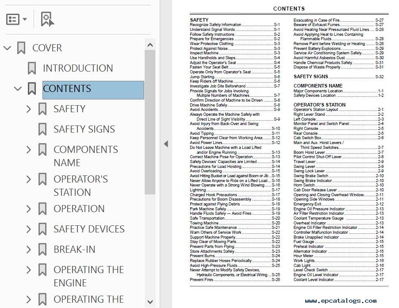Screen dimensions: 399x308
Task: Click the find current bookmark icon
Action: click(47, 19)
